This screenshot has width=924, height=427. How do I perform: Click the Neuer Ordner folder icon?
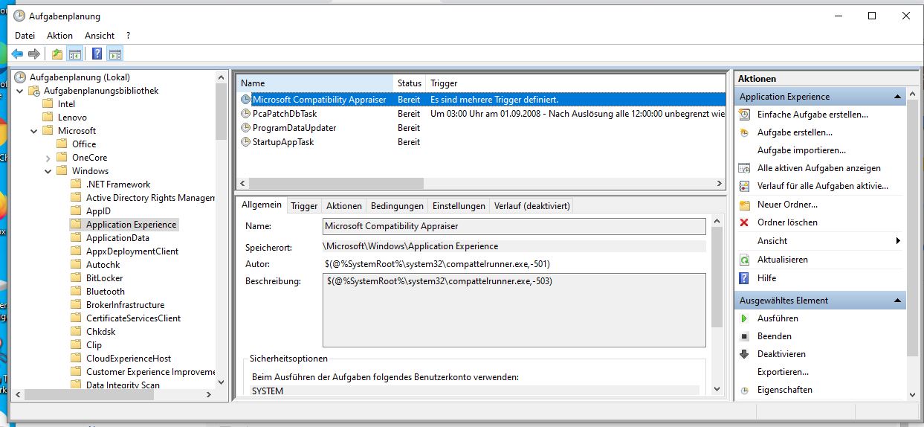tap(744, 205)
